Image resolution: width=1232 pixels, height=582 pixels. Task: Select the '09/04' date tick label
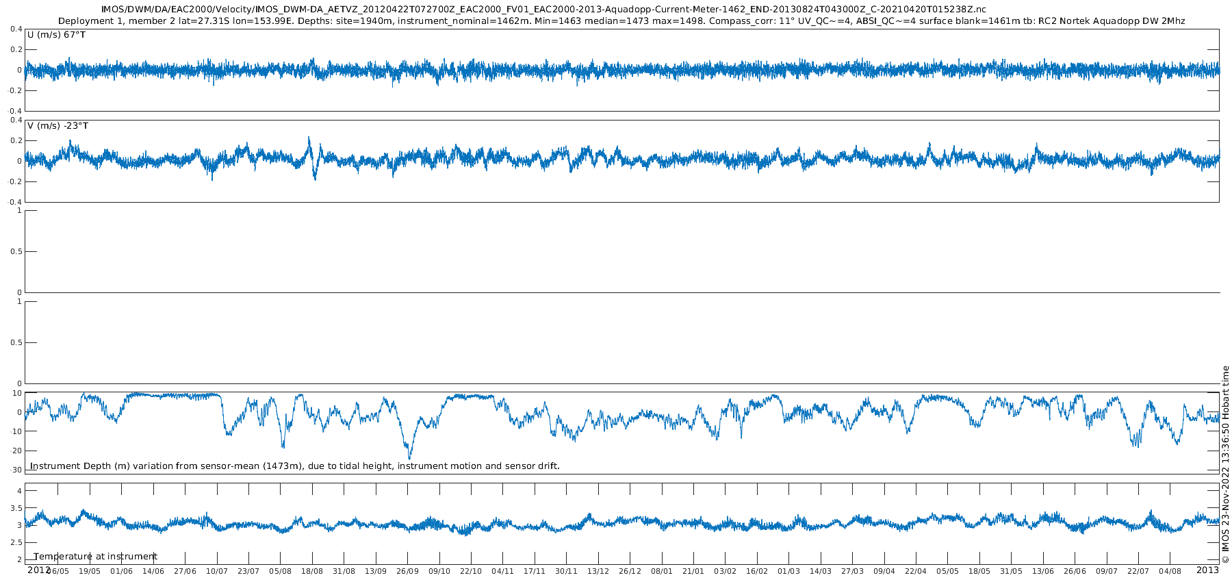[885, 571]
